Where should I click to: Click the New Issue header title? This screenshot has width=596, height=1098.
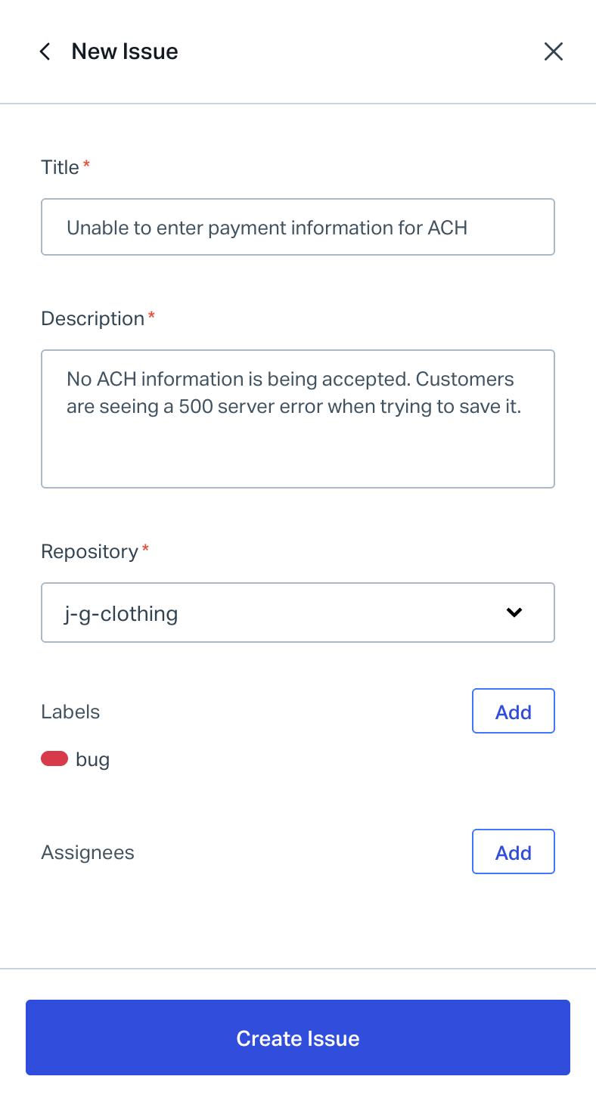click(125, 51)
